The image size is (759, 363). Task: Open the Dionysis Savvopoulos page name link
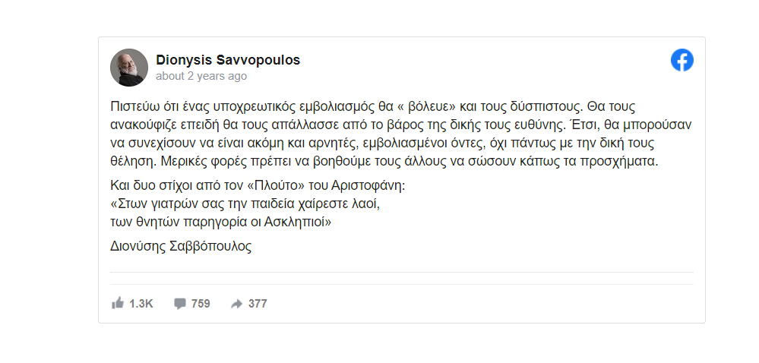[x=228, y=60]
